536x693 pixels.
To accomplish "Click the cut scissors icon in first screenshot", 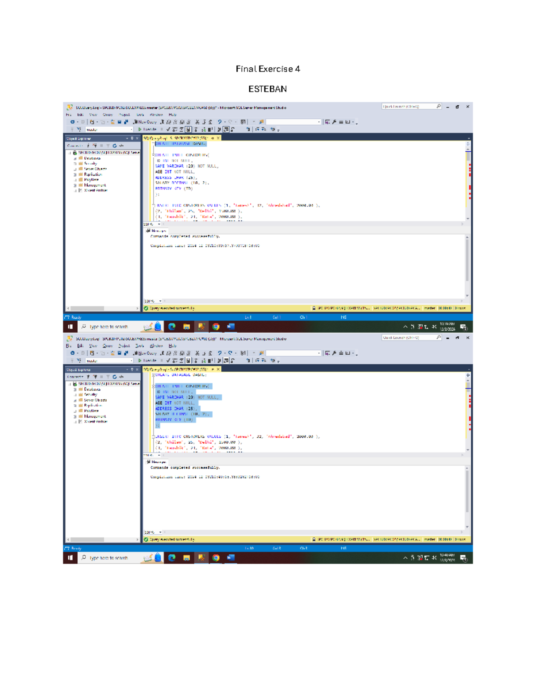I will [x=197, y=122].
